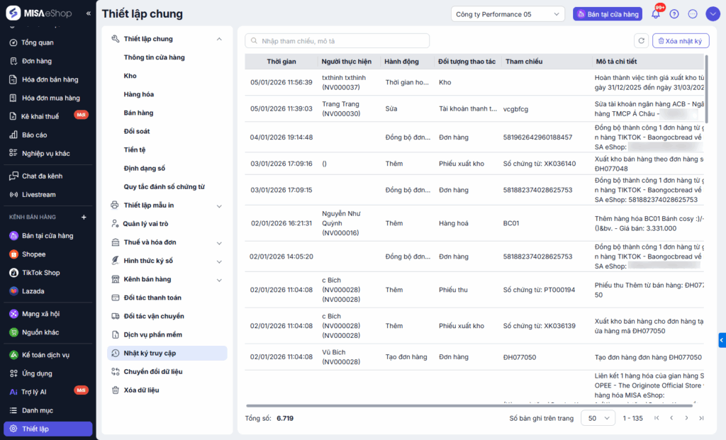The image size is (726, 440).
Task: Go to the next page arrow
Action: [686, 418]
